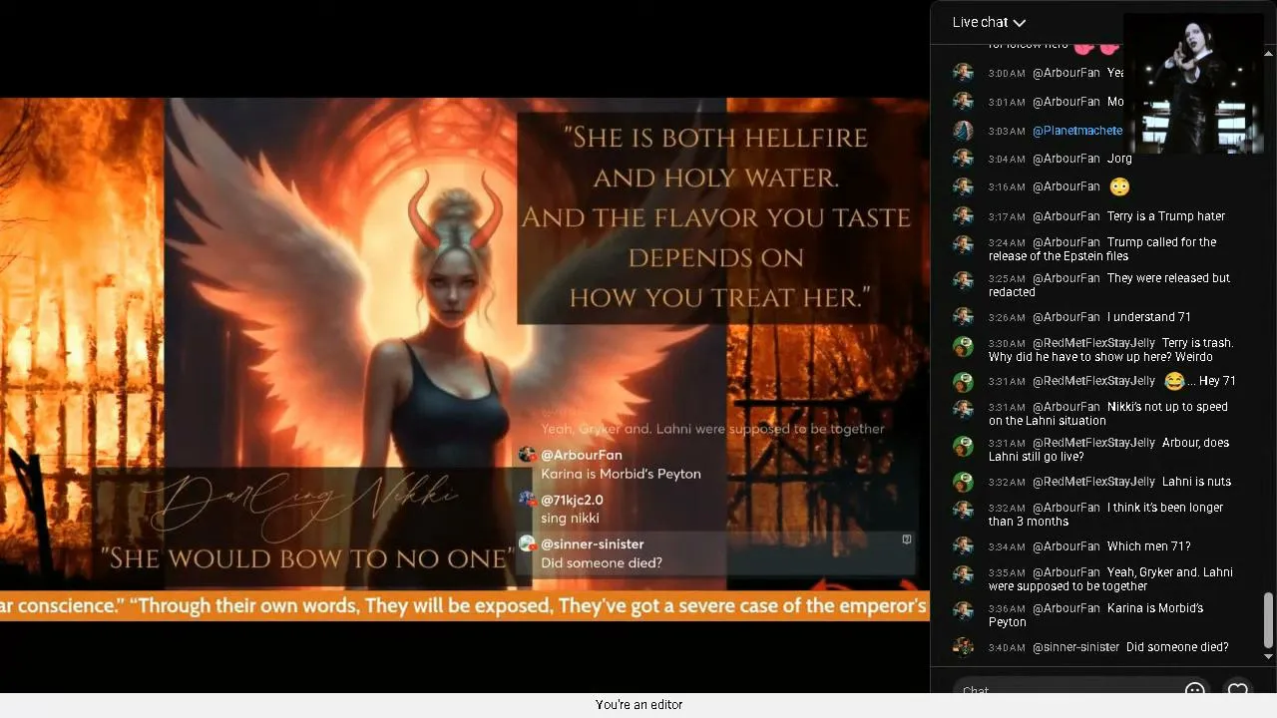Select the message 'Terry is a Trump hater'

1166,216
